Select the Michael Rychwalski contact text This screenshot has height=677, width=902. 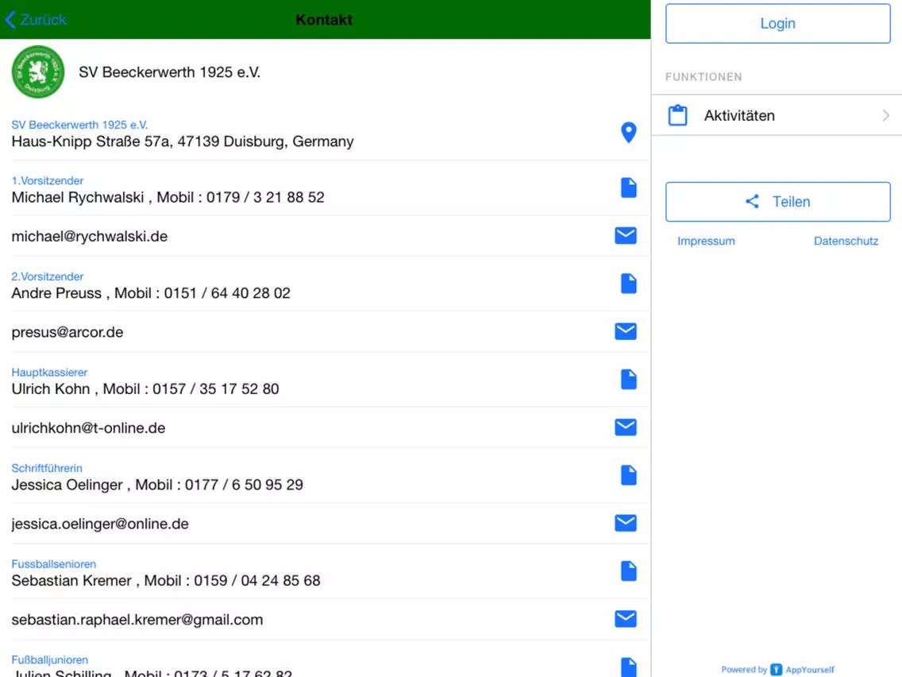click(168, 197)
